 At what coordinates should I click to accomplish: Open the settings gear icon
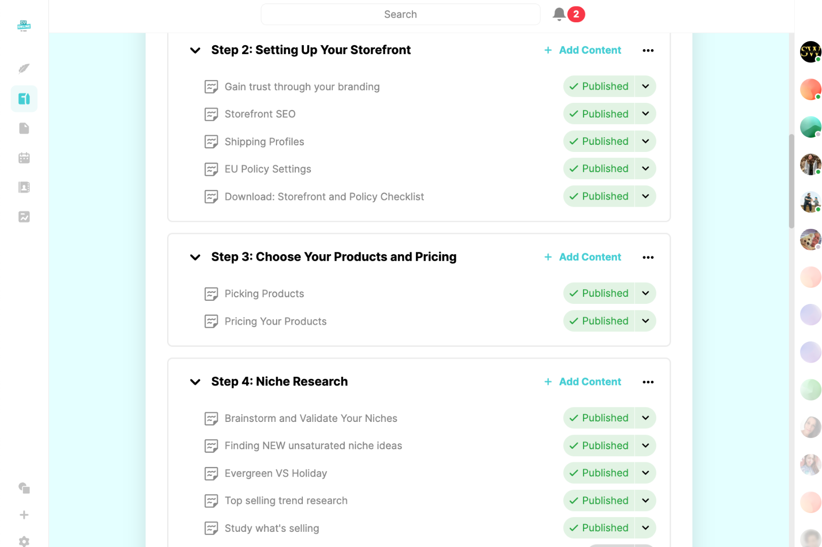click(24, 541)
